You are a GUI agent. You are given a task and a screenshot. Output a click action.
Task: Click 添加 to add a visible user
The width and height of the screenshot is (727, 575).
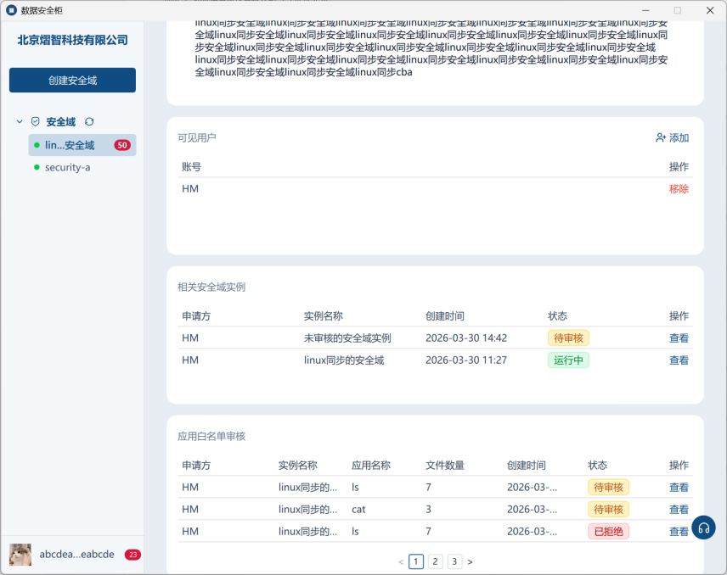click(x=673, y=138)
